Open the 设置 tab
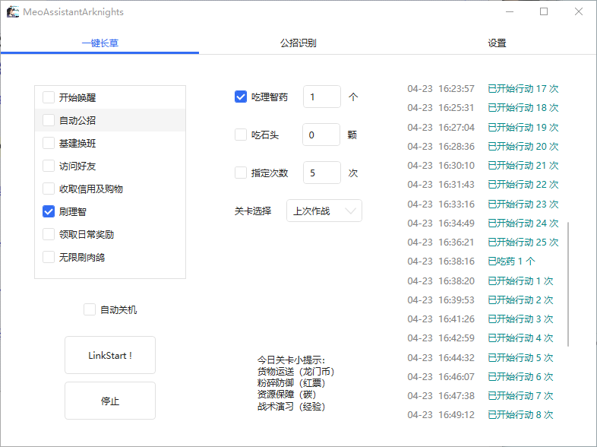This screenshot has width=597, height=447. tap(497, 43)
